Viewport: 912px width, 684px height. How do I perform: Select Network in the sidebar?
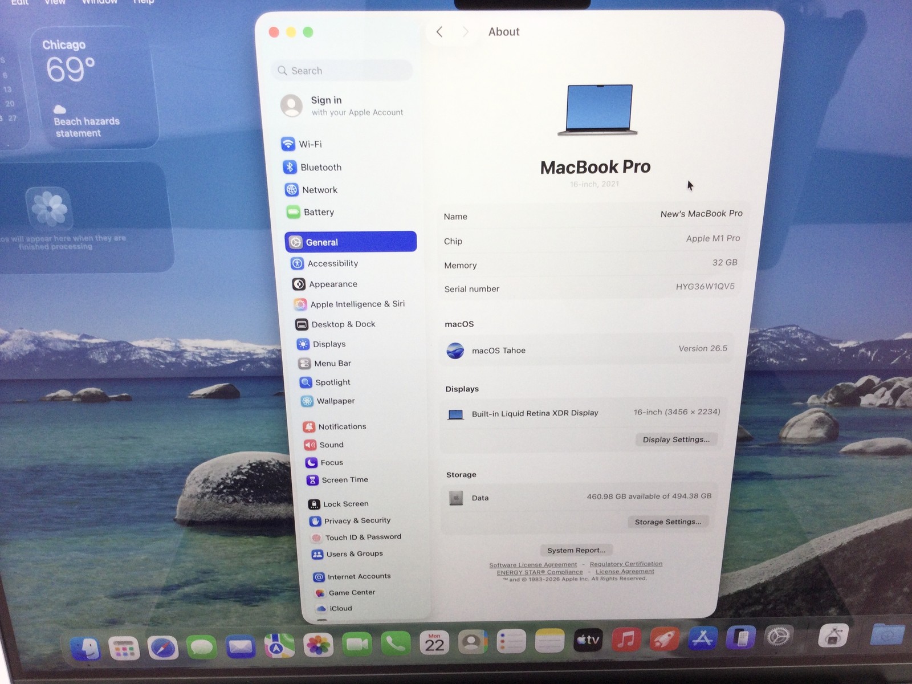311,190
